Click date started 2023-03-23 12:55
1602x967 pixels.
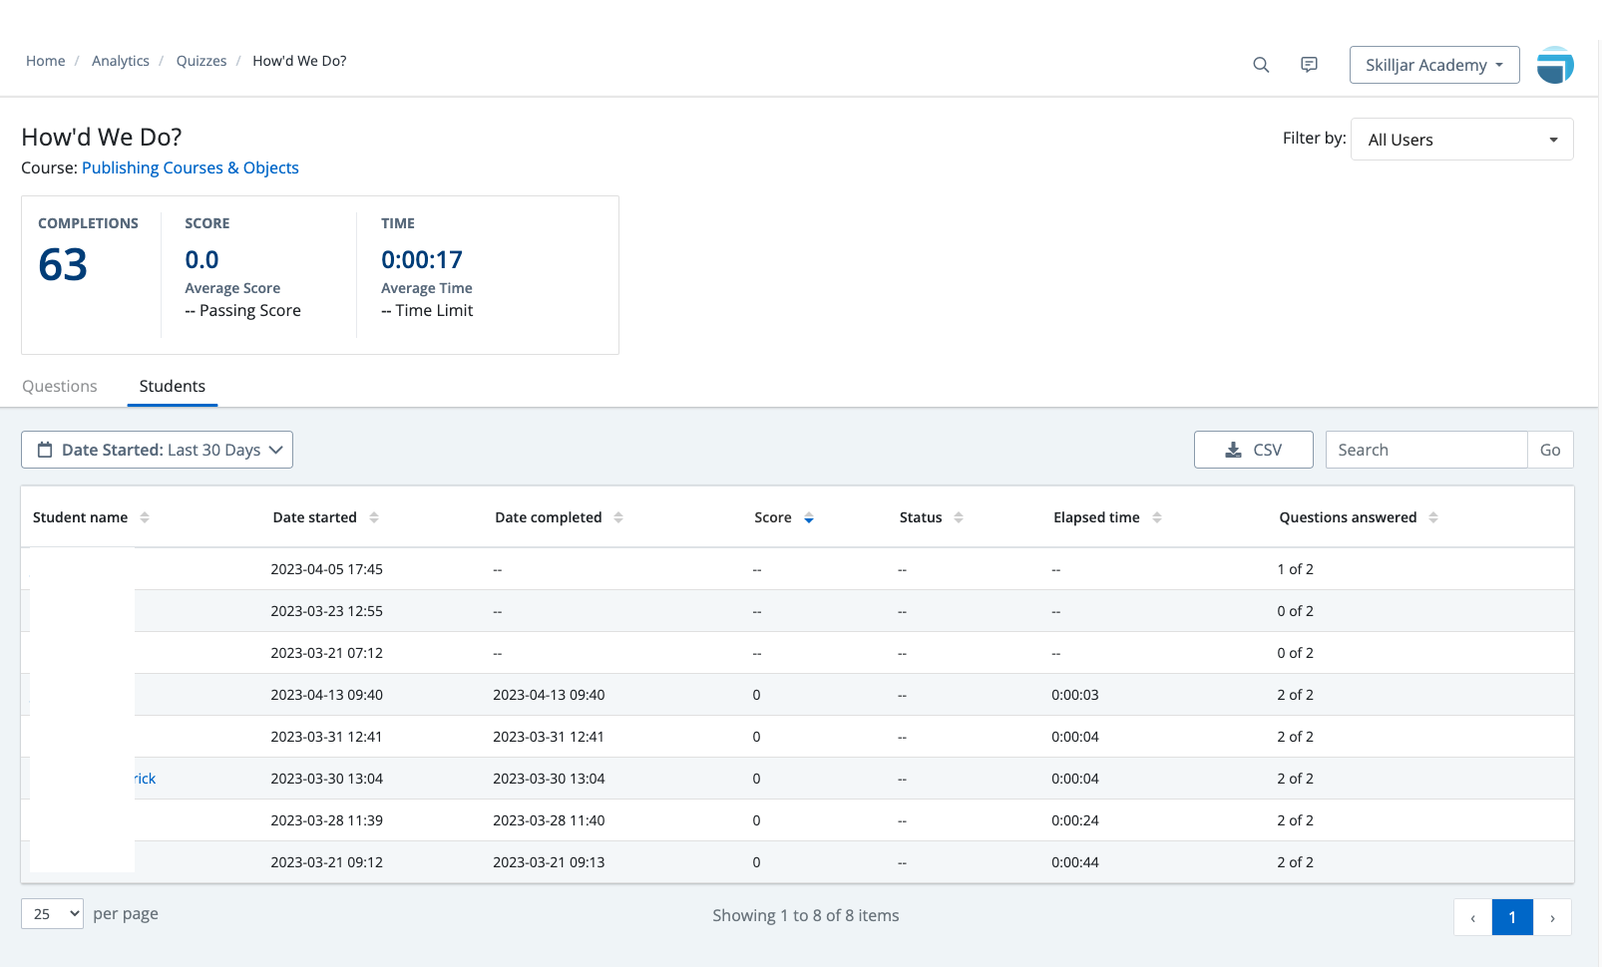click(x=327, y=611)
